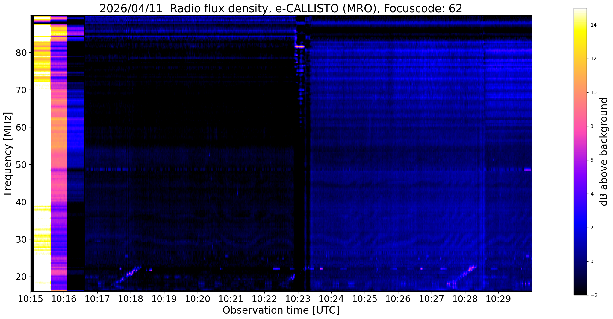
Task: Choose the 10:23 time tick label
Action: tap(298, 299)
